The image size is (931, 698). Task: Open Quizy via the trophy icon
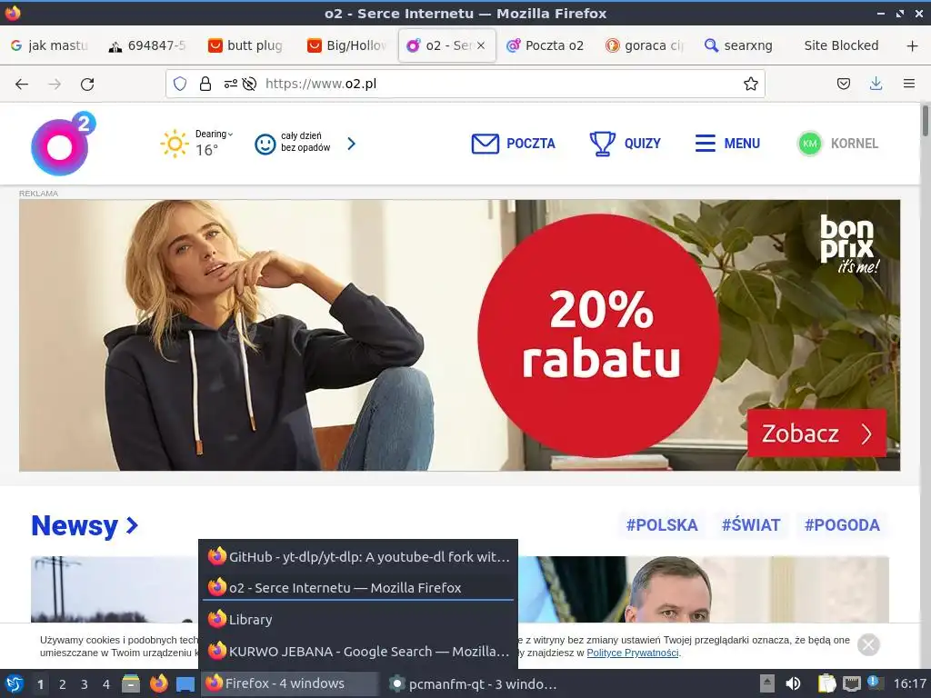tap(602, 144)
